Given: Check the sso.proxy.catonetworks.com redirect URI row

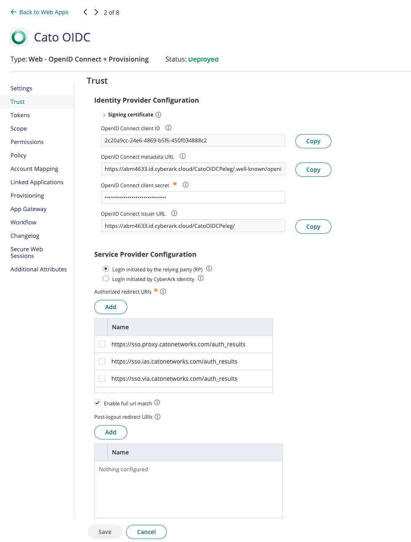Looking at the screenshot, I should [102, 344].
